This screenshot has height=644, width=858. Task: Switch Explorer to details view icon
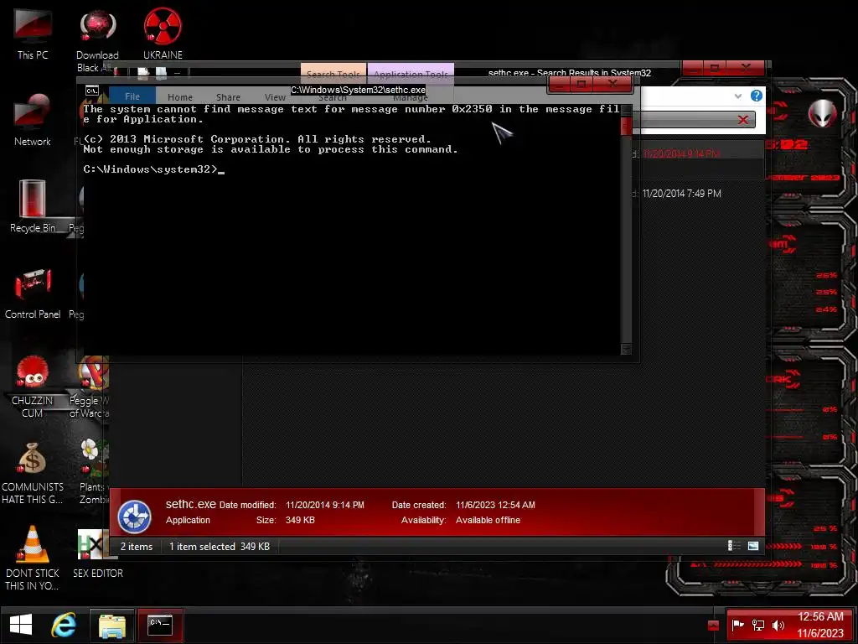[734, 545]
